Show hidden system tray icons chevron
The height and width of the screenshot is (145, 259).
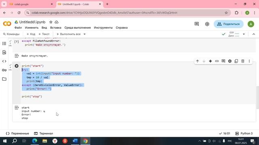(200, 141)
